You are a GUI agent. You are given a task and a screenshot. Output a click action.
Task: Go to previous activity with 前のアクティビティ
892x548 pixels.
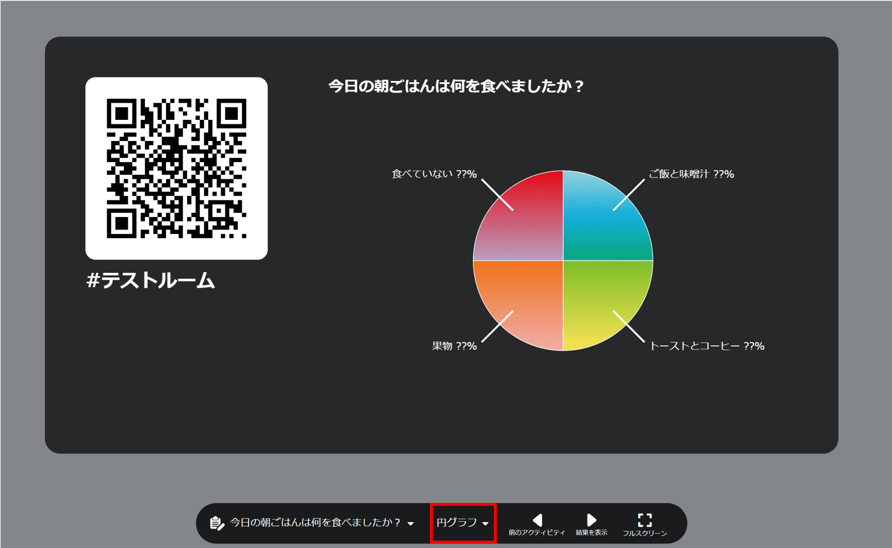pyautogui.click(x=537, y=525)
